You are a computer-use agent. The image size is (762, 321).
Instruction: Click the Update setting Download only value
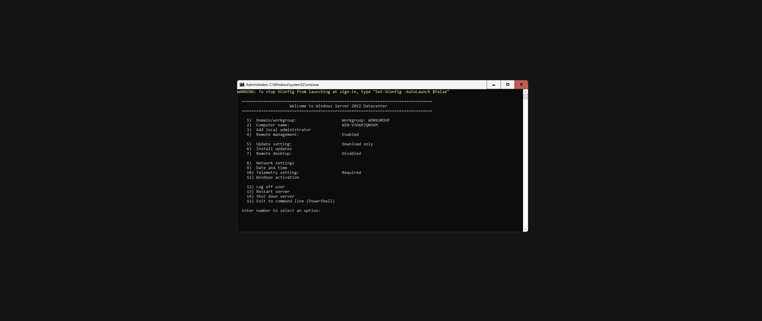point(357,144)
